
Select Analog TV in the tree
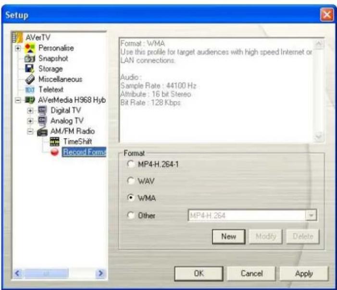67,121
